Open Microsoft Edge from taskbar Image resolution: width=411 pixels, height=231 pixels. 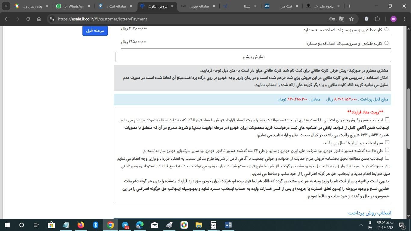[140, 225]
